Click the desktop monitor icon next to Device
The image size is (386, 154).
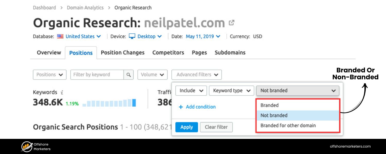click(x=132, y=36)
